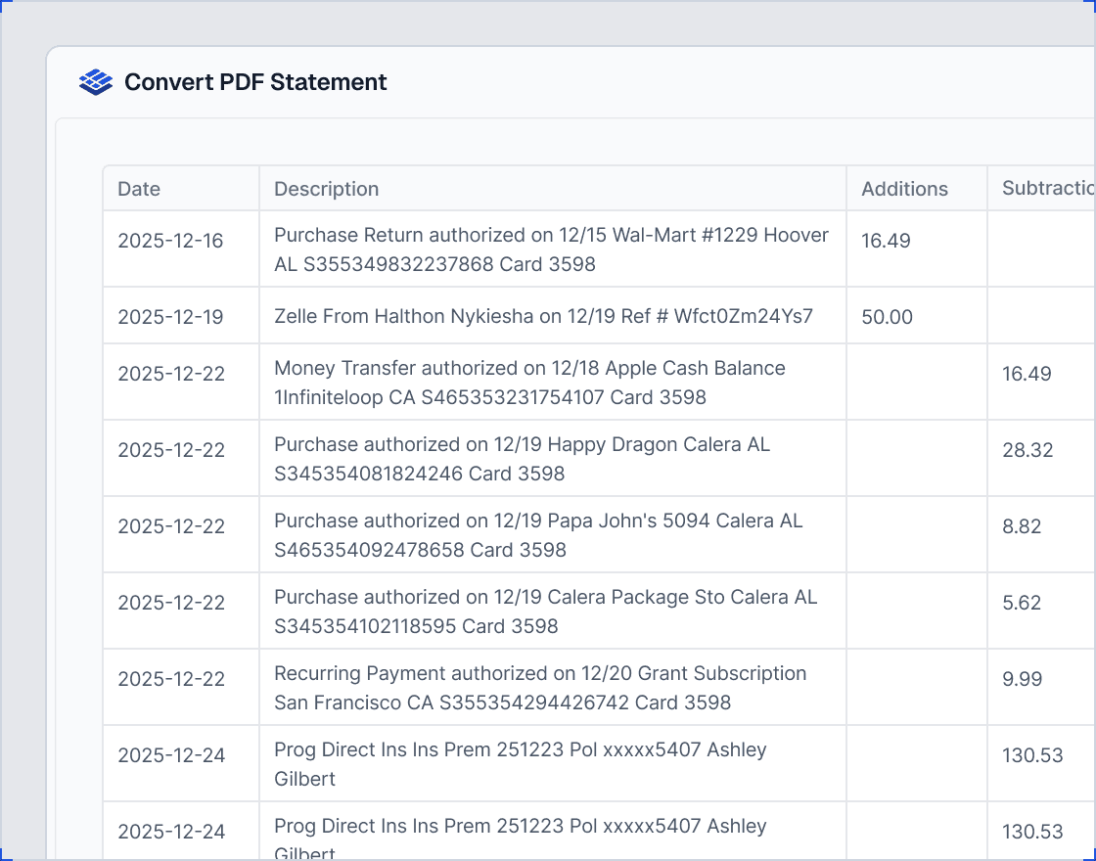Screen dimensions: 1096x861
Task: Select the Subtractions column header
Action: coord(1048,188)
